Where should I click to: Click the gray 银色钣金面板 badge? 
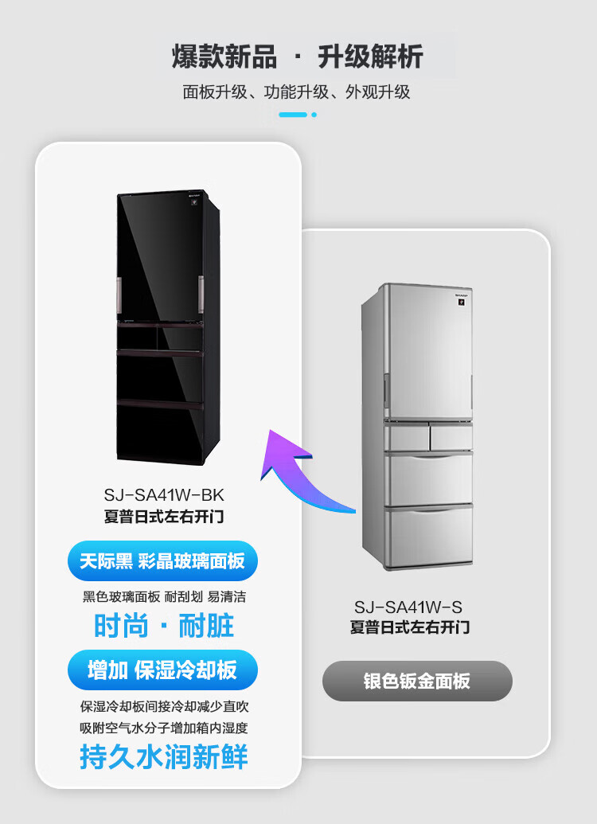click(417, 681)
